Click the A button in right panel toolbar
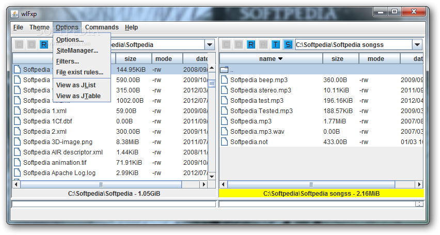Viewport: 440px width, 235px height. [263, 44]
